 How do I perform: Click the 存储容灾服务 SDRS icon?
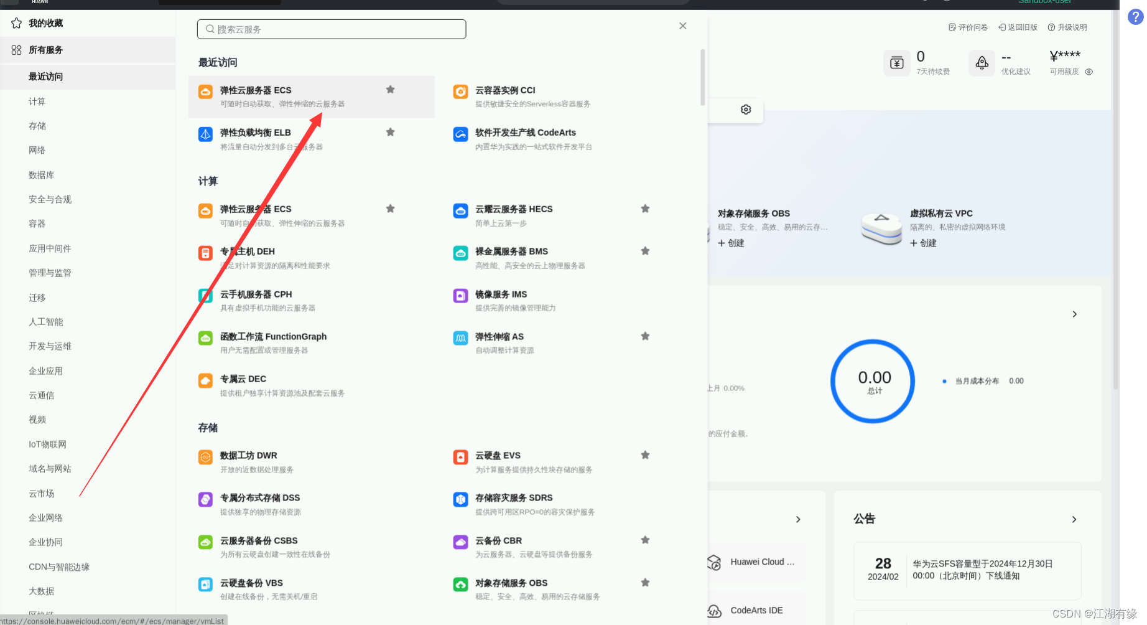(x=460, y=499)
